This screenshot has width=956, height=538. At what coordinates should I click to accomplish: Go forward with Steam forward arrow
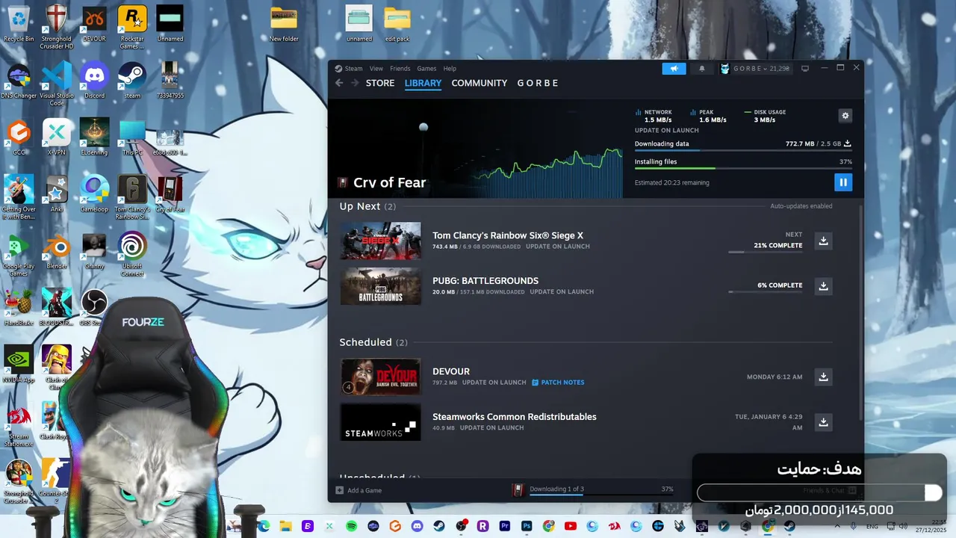[355, 83]
